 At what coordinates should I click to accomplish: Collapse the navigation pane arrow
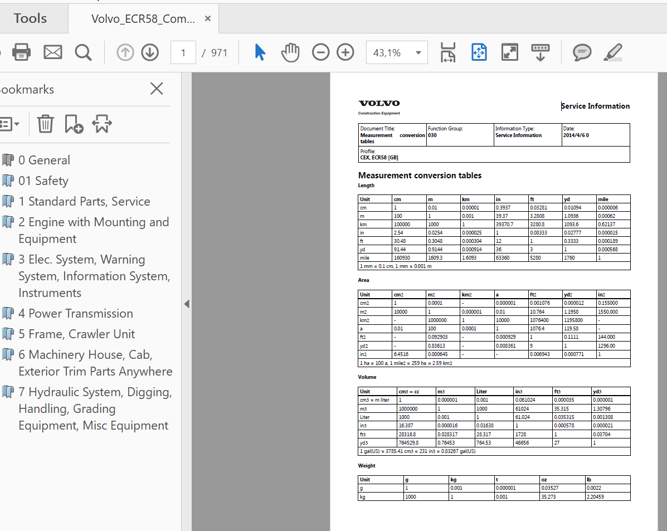[x=187, y=304]
